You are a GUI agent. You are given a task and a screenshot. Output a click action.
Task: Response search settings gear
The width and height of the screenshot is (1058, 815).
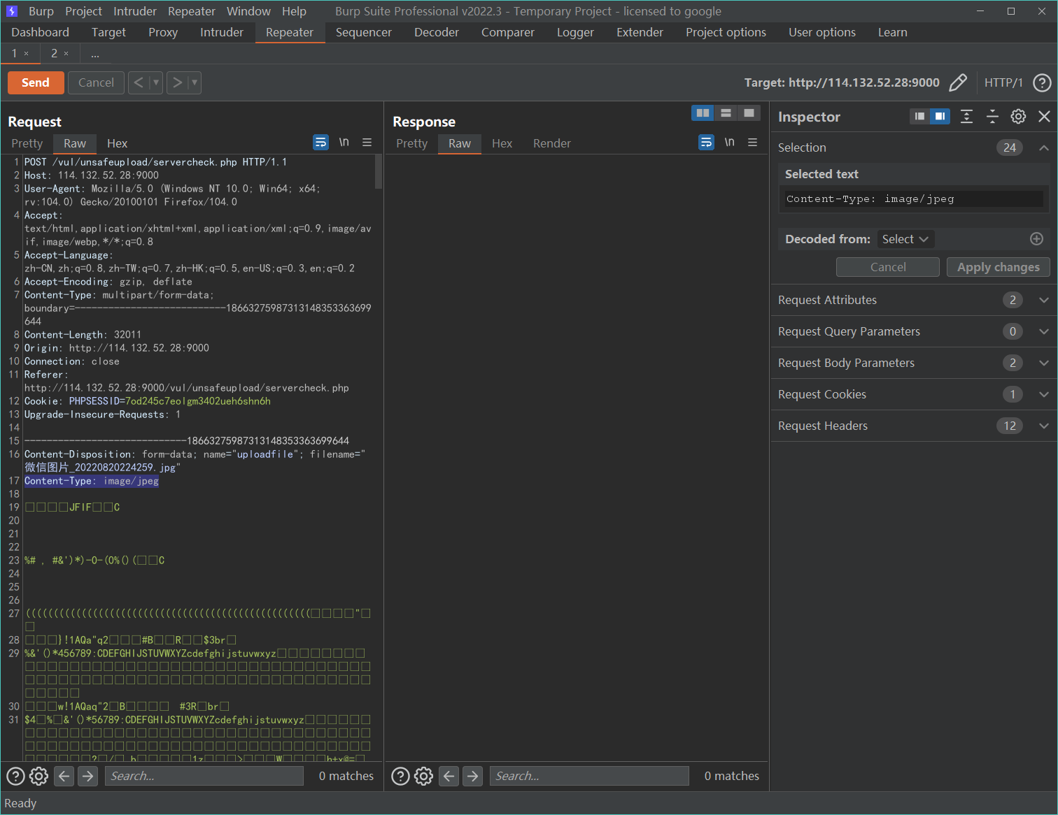point(424,776)
